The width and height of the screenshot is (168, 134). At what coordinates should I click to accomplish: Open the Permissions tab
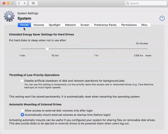(129, 25)
